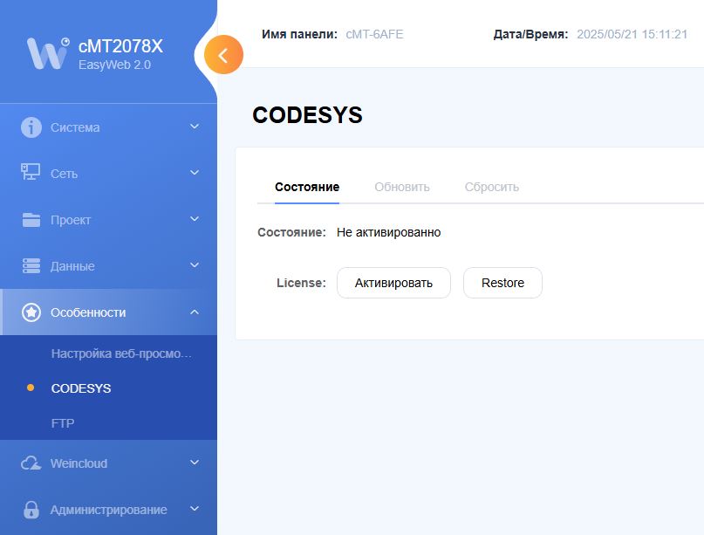Click the Система info icon
The height and width of the screenshot is (535, 704).
(x=31, y=127)
